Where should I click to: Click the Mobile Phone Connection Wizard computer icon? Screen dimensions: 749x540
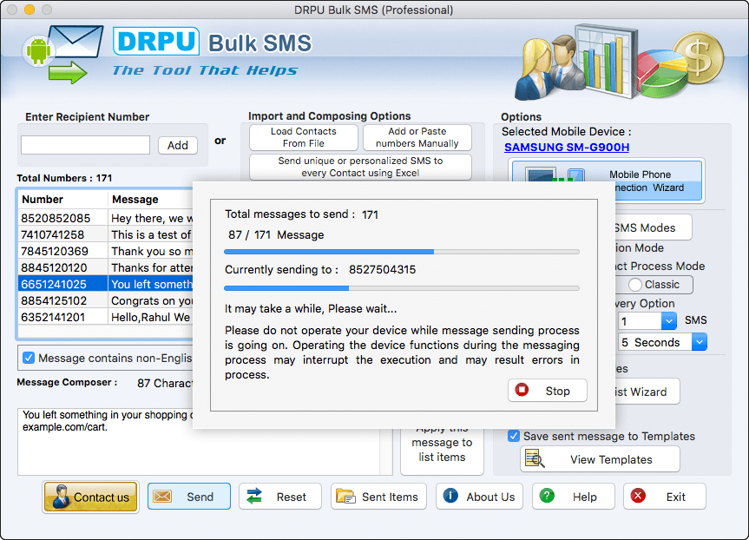(555, 175)
